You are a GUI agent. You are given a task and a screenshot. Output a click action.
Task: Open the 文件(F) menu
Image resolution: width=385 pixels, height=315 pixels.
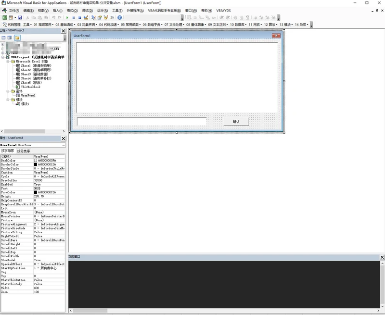tap(14, 11)
